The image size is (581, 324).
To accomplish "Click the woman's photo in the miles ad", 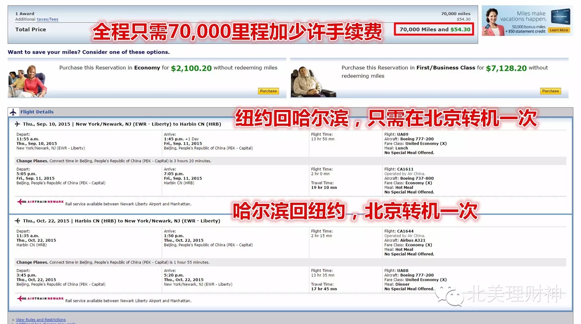I will tap(493, 21).
